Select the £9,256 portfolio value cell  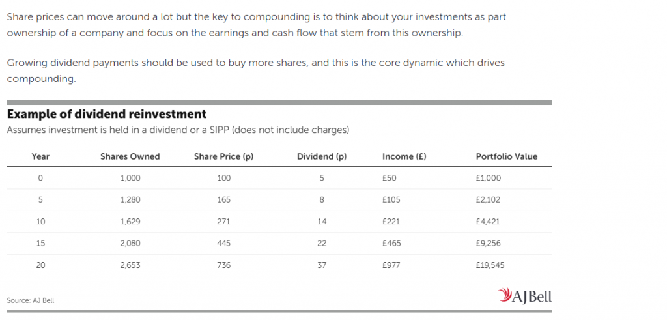coord(489,243)
